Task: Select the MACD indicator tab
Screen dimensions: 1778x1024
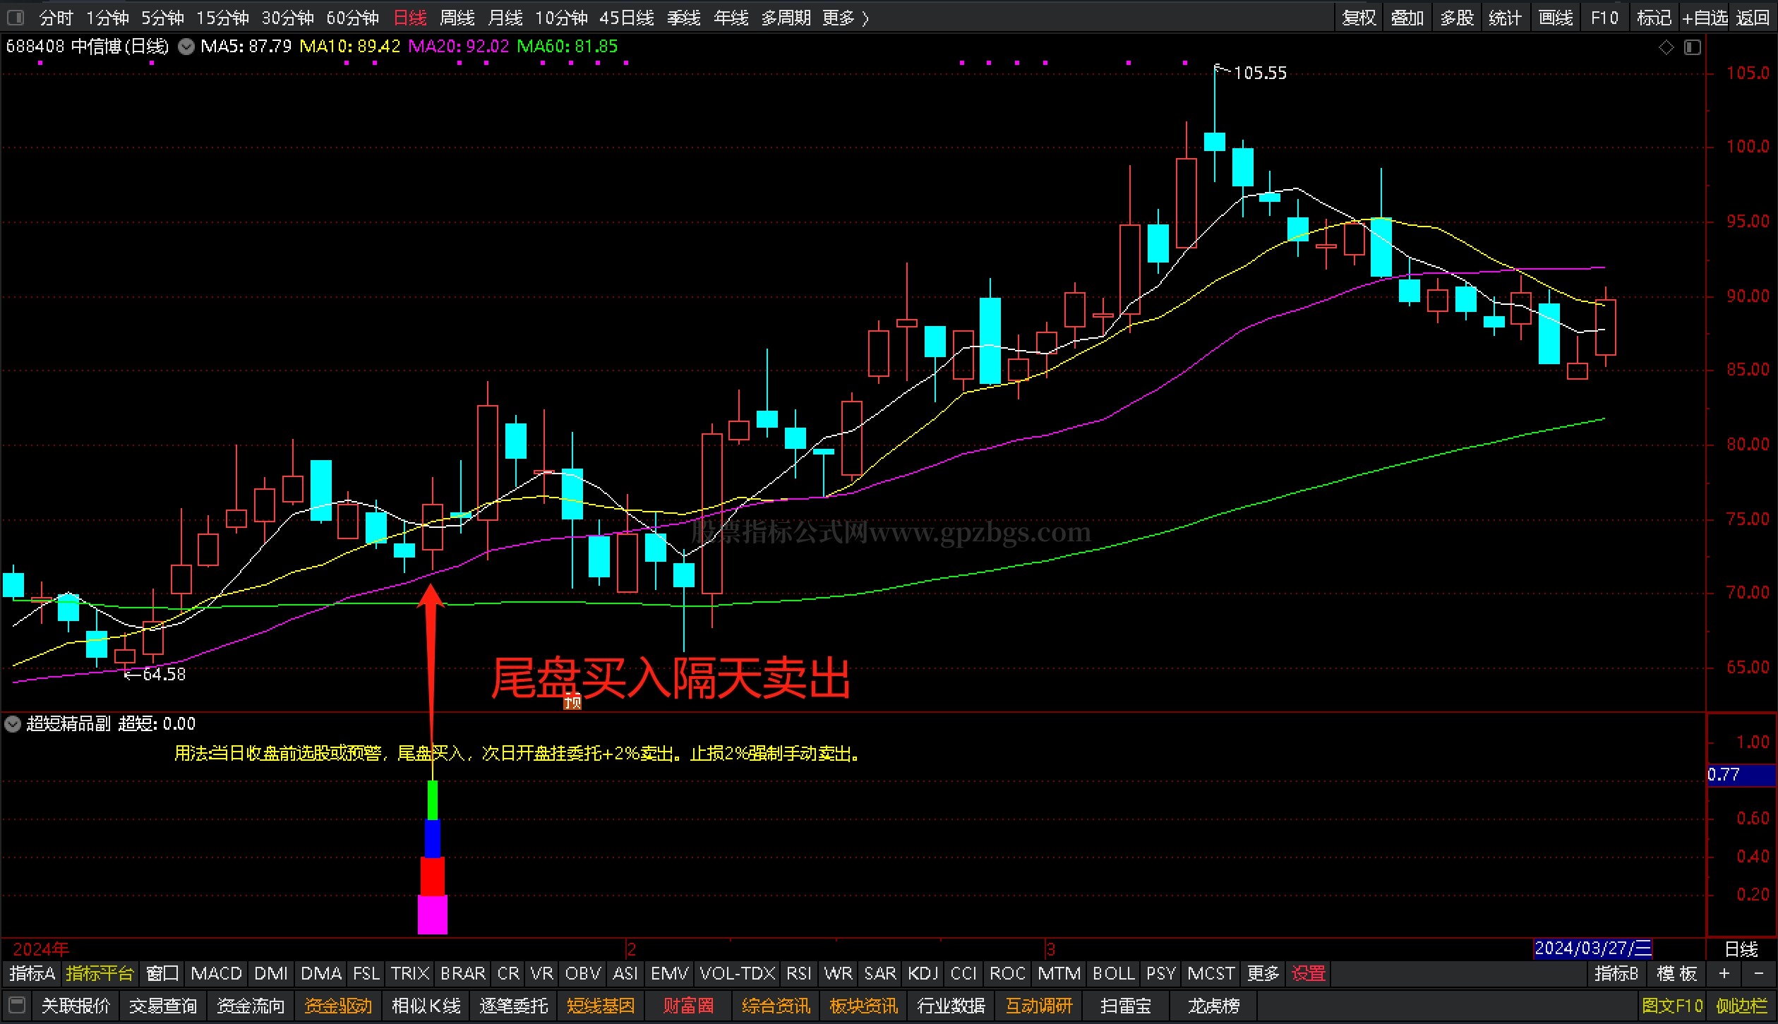Action: pyautogui.click(x=216, y=974)
